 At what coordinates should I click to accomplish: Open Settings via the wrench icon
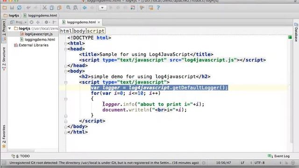[x=142, y=7]
